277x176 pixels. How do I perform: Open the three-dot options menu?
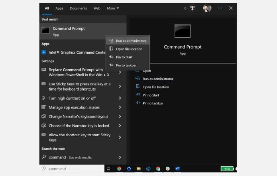coord(220,8)
